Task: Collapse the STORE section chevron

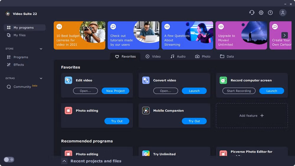Action: 41,49
